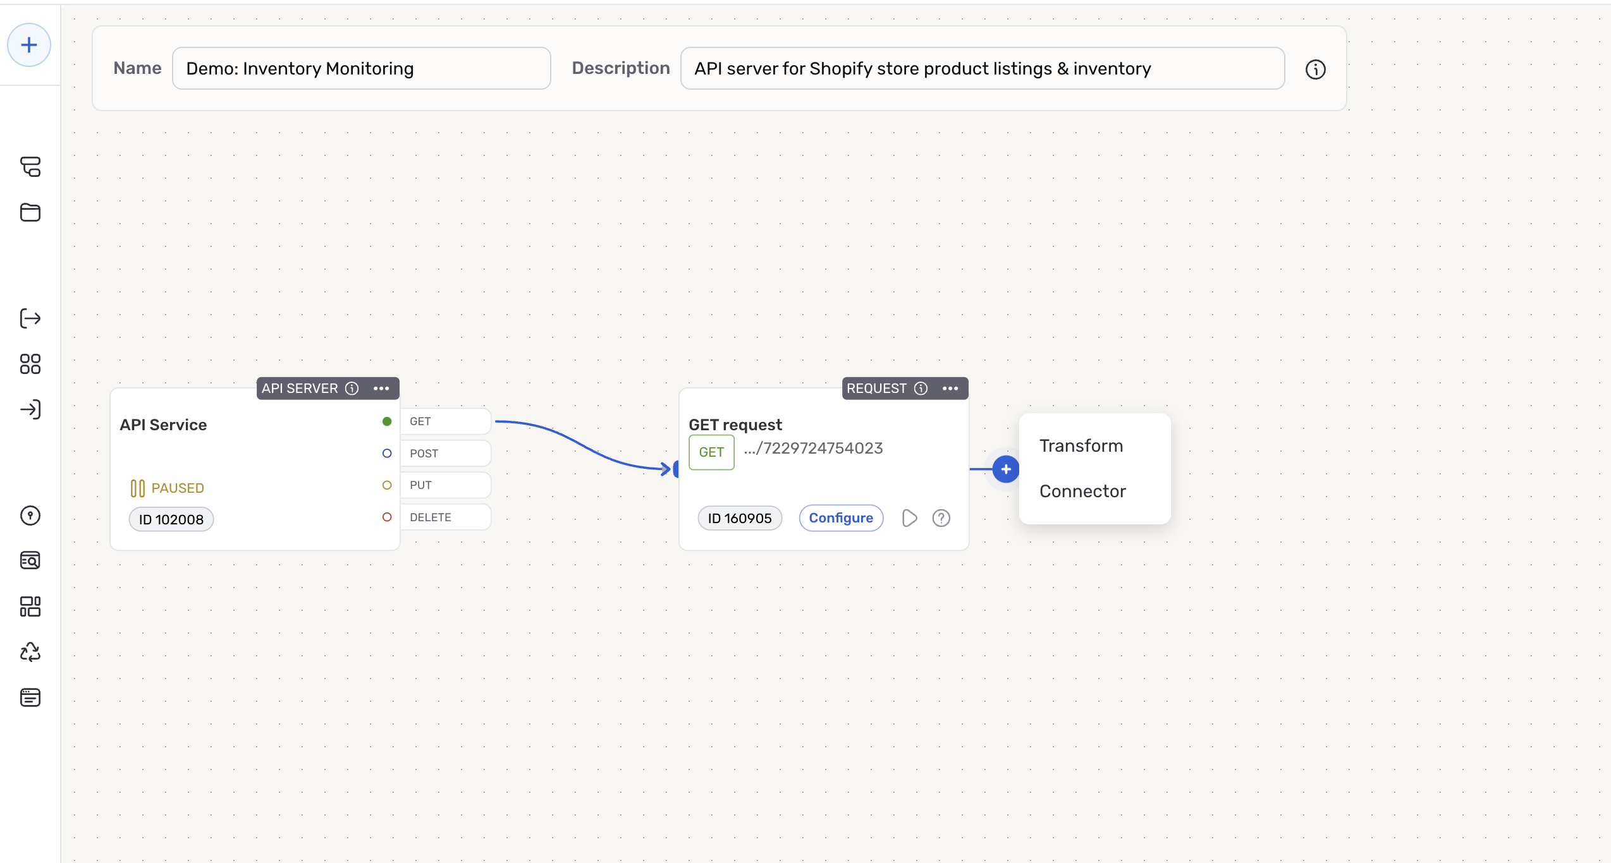1611x863 pixels.
Task: Click the info icon next to Description
Action: coord(1315,69)
